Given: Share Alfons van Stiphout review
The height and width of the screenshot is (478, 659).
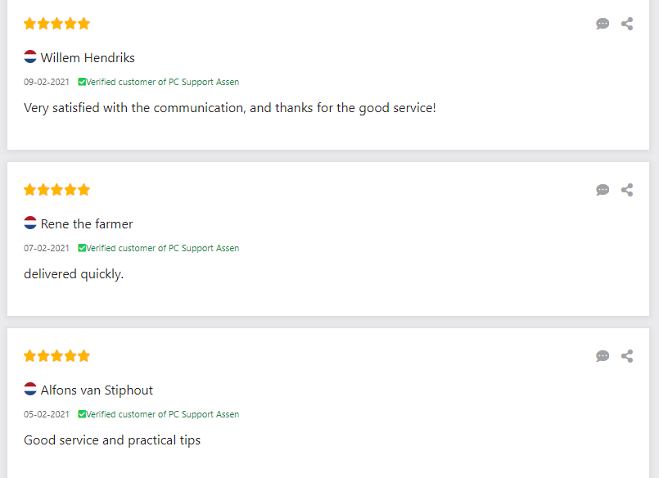Looking at the screenshot, I should (627, 356).
